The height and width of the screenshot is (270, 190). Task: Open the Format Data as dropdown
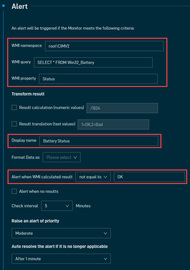[62, 157]
